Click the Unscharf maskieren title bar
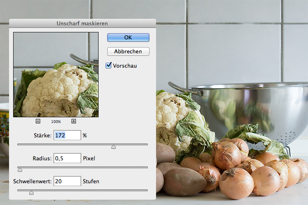The height and width of the screenshot is (205, 308). coord(83,23)
